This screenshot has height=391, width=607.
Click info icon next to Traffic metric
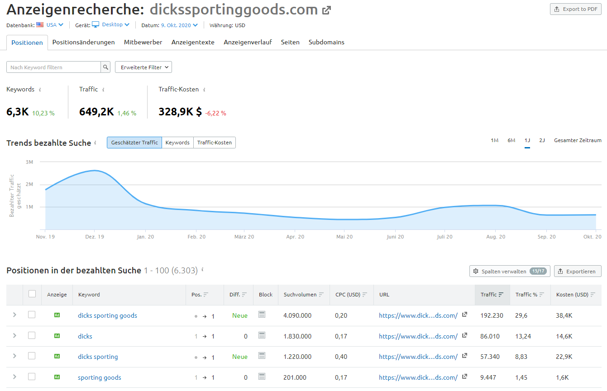tap(103, 90)
